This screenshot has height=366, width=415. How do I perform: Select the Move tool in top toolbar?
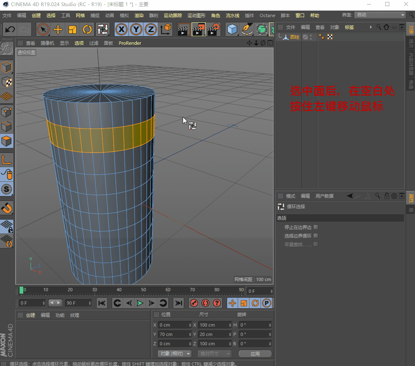point(58,29)
